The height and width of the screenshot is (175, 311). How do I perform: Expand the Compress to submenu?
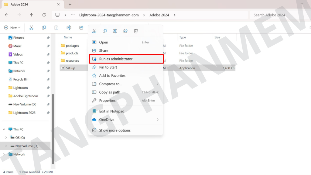158,84
